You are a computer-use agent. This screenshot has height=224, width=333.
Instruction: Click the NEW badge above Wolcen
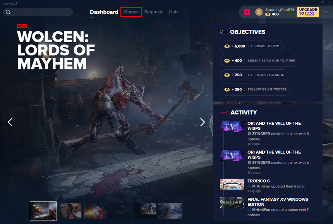point(22,26)
